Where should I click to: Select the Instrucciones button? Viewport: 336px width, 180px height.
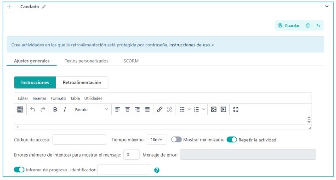point(35,82)
